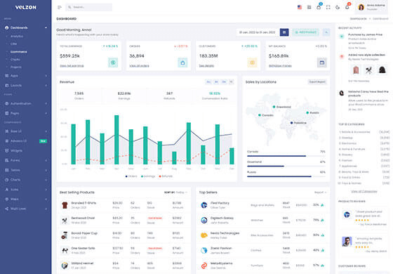Toggle the Refunds legend in Revenue chart
The image size is (393, 274).
point(166,176)
